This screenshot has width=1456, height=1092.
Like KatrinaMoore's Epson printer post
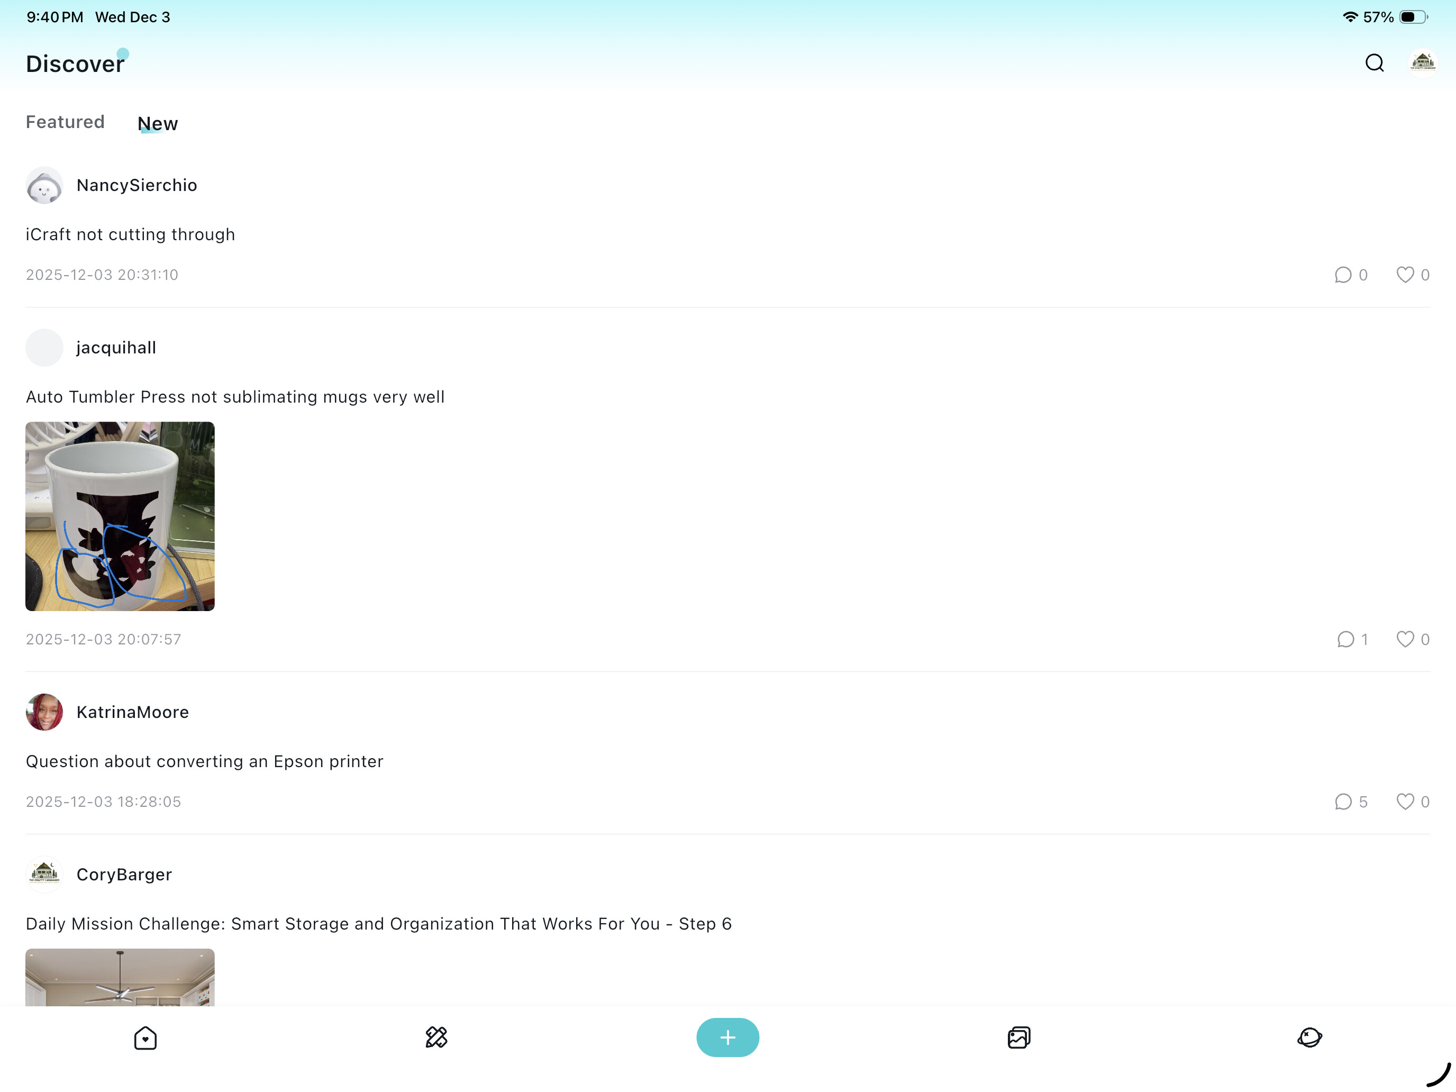pyautogui.click(x=1405, y=801)
